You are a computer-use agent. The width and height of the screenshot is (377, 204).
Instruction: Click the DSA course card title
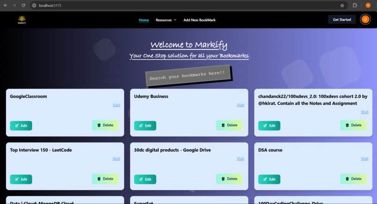[270, 150]
